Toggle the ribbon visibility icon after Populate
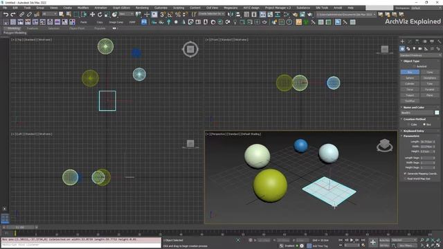 114,28
